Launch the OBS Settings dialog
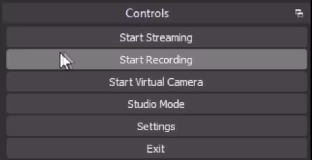This screenshot has width=312, height=160. coord(156,127)
